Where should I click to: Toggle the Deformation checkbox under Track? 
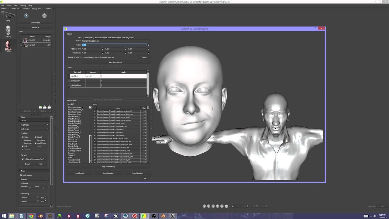coord(21,175)
